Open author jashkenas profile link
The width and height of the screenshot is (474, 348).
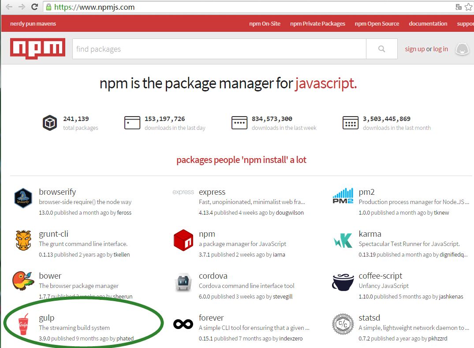pos(451,296)
